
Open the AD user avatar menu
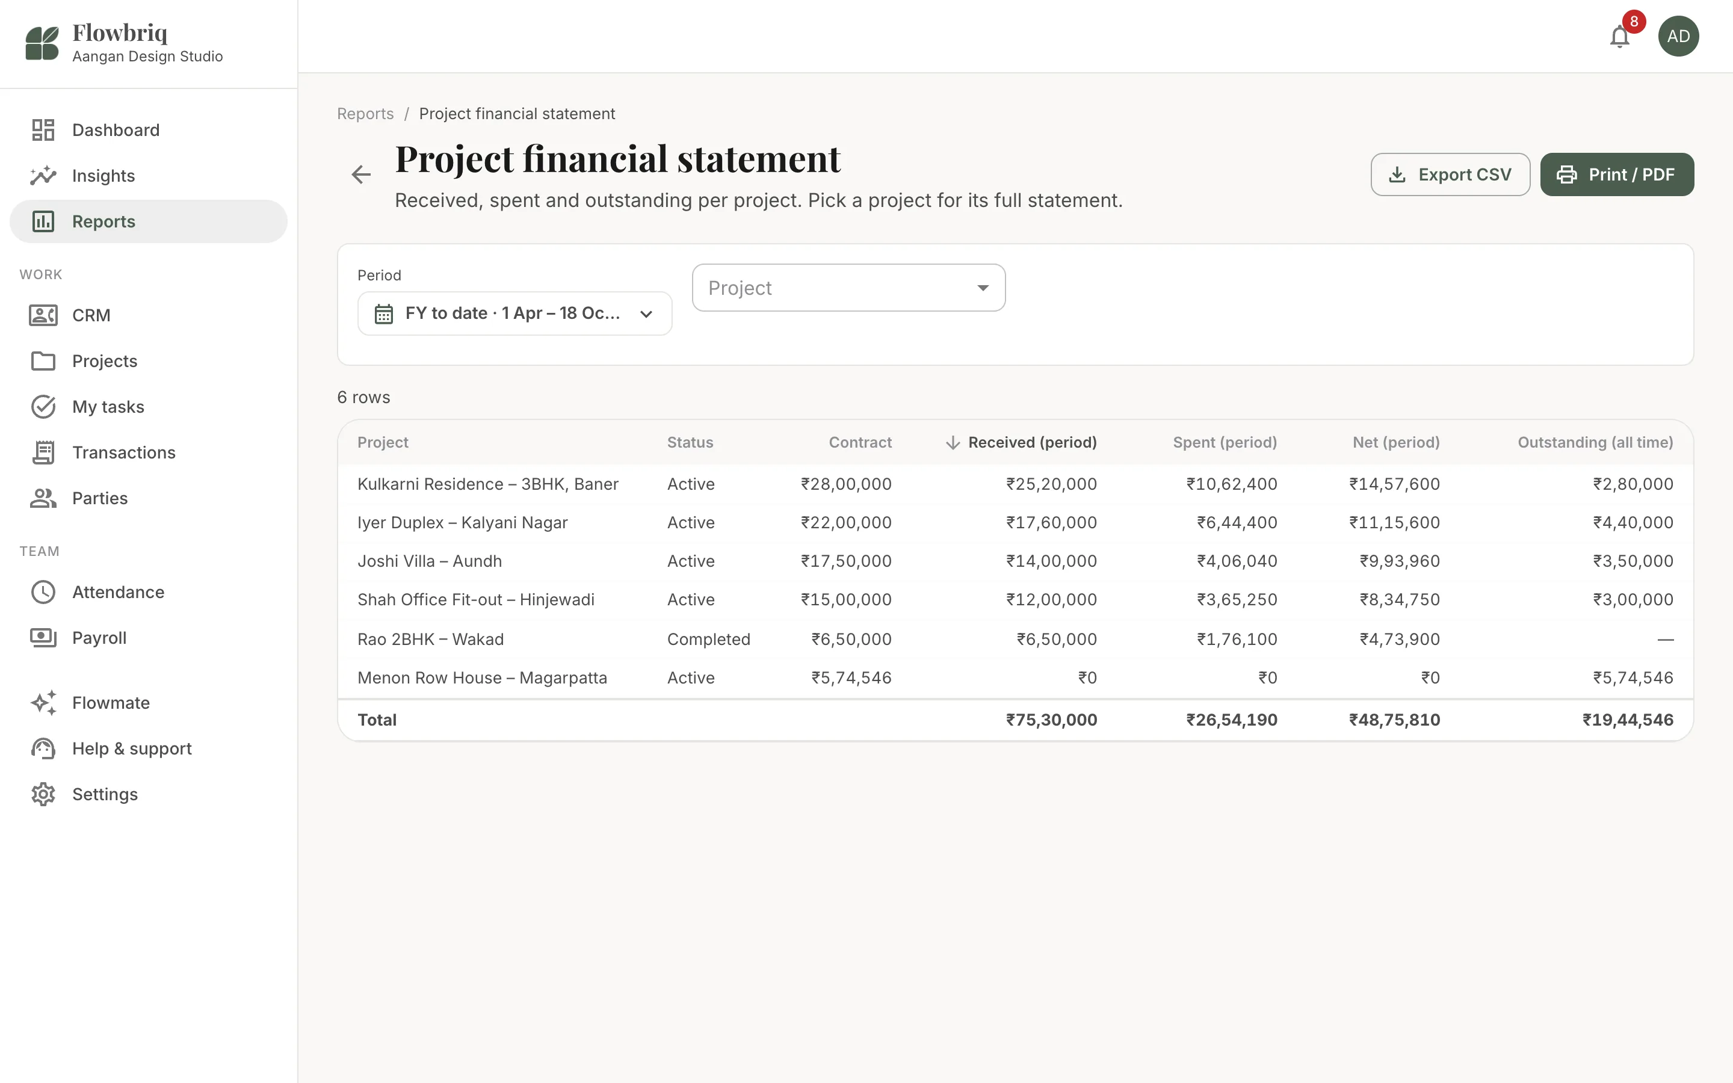pos(1678,36)
